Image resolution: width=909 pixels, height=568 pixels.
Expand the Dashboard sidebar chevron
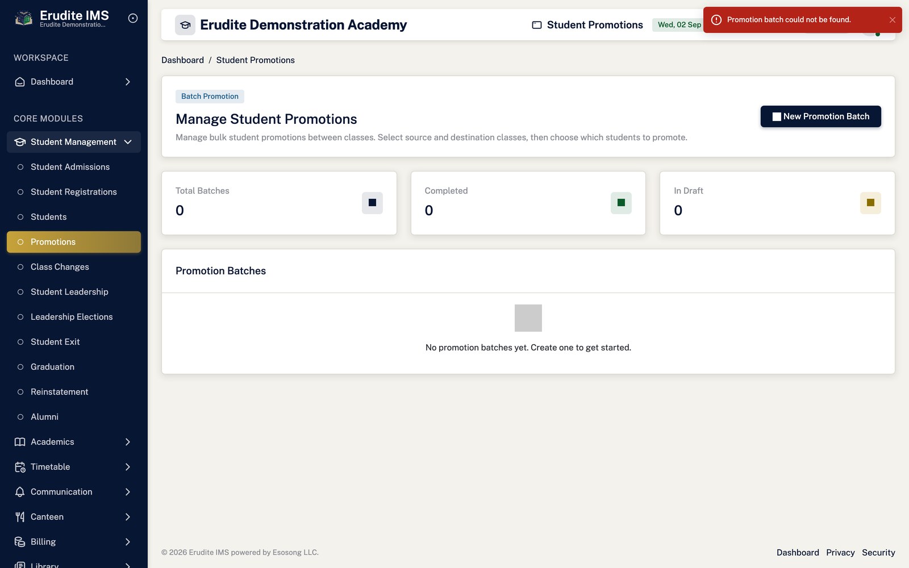[x=128, y=82]
